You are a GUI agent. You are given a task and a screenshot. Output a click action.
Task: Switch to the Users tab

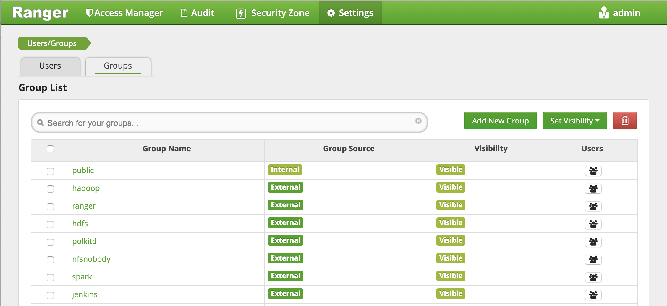coord(49,66)
